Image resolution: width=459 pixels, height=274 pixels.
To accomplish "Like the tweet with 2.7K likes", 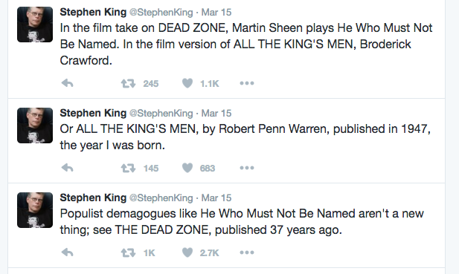I will point(187,252).
